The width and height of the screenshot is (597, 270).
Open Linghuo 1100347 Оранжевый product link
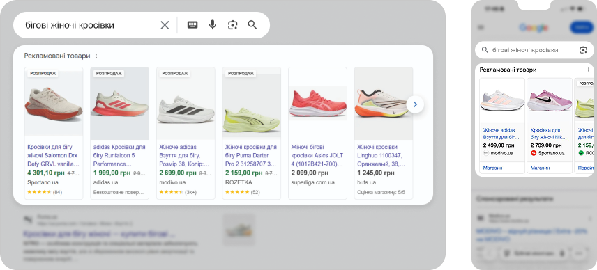pos(381,155)
